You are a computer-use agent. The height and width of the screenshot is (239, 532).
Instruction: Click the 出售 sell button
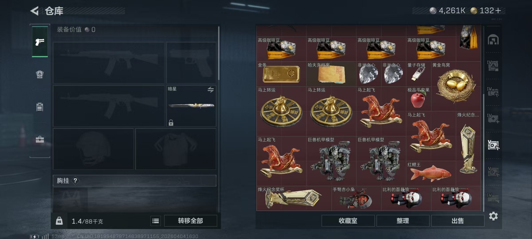pyautogui.click(x=457, y=221)
